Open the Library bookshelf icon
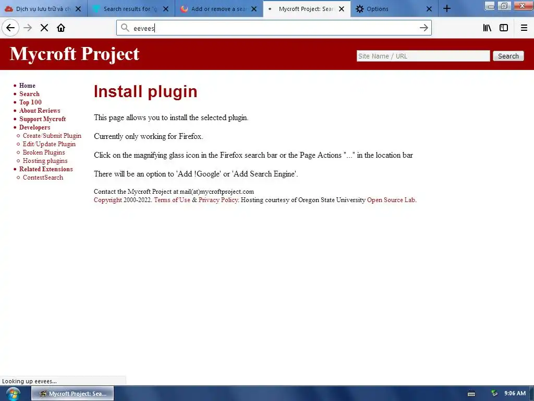This screenshot has height=401, width=534. click(x=487, y=28)
